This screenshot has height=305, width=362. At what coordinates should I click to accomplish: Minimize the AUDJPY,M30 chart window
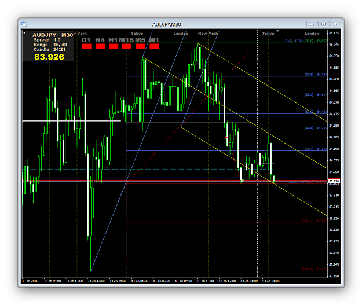tap(312, 24)
